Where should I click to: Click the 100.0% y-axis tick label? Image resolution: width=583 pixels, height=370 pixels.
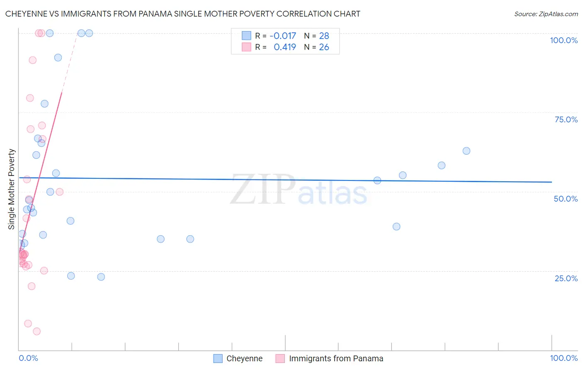(x=564, y=40)
